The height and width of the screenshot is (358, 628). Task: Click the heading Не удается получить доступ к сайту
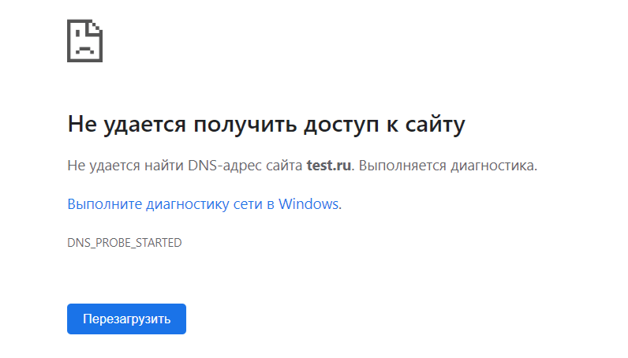267,124
